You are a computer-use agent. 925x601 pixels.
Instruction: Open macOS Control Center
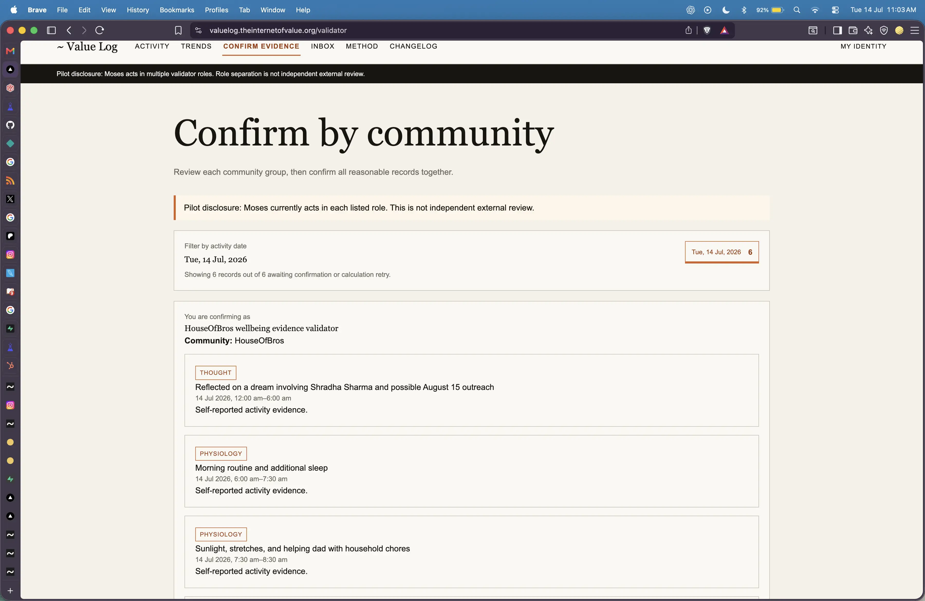click(835, 10)
